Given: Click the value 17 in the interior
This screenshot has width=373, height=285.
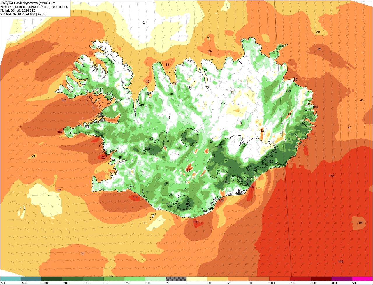Looking at the screenshot, I should 240,124.
